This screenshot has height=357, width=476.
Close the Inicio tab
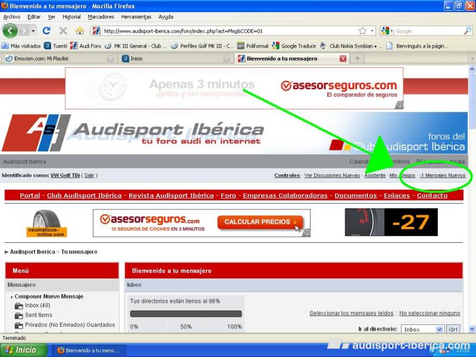(227, 58)
